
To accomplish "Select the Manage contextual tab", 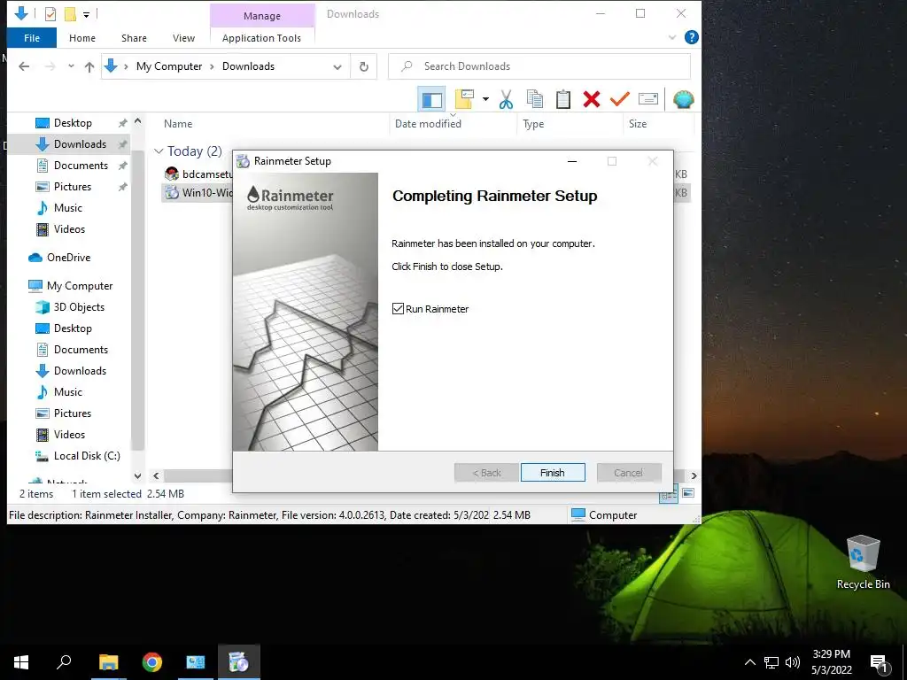I will click(x=262, y=16).
